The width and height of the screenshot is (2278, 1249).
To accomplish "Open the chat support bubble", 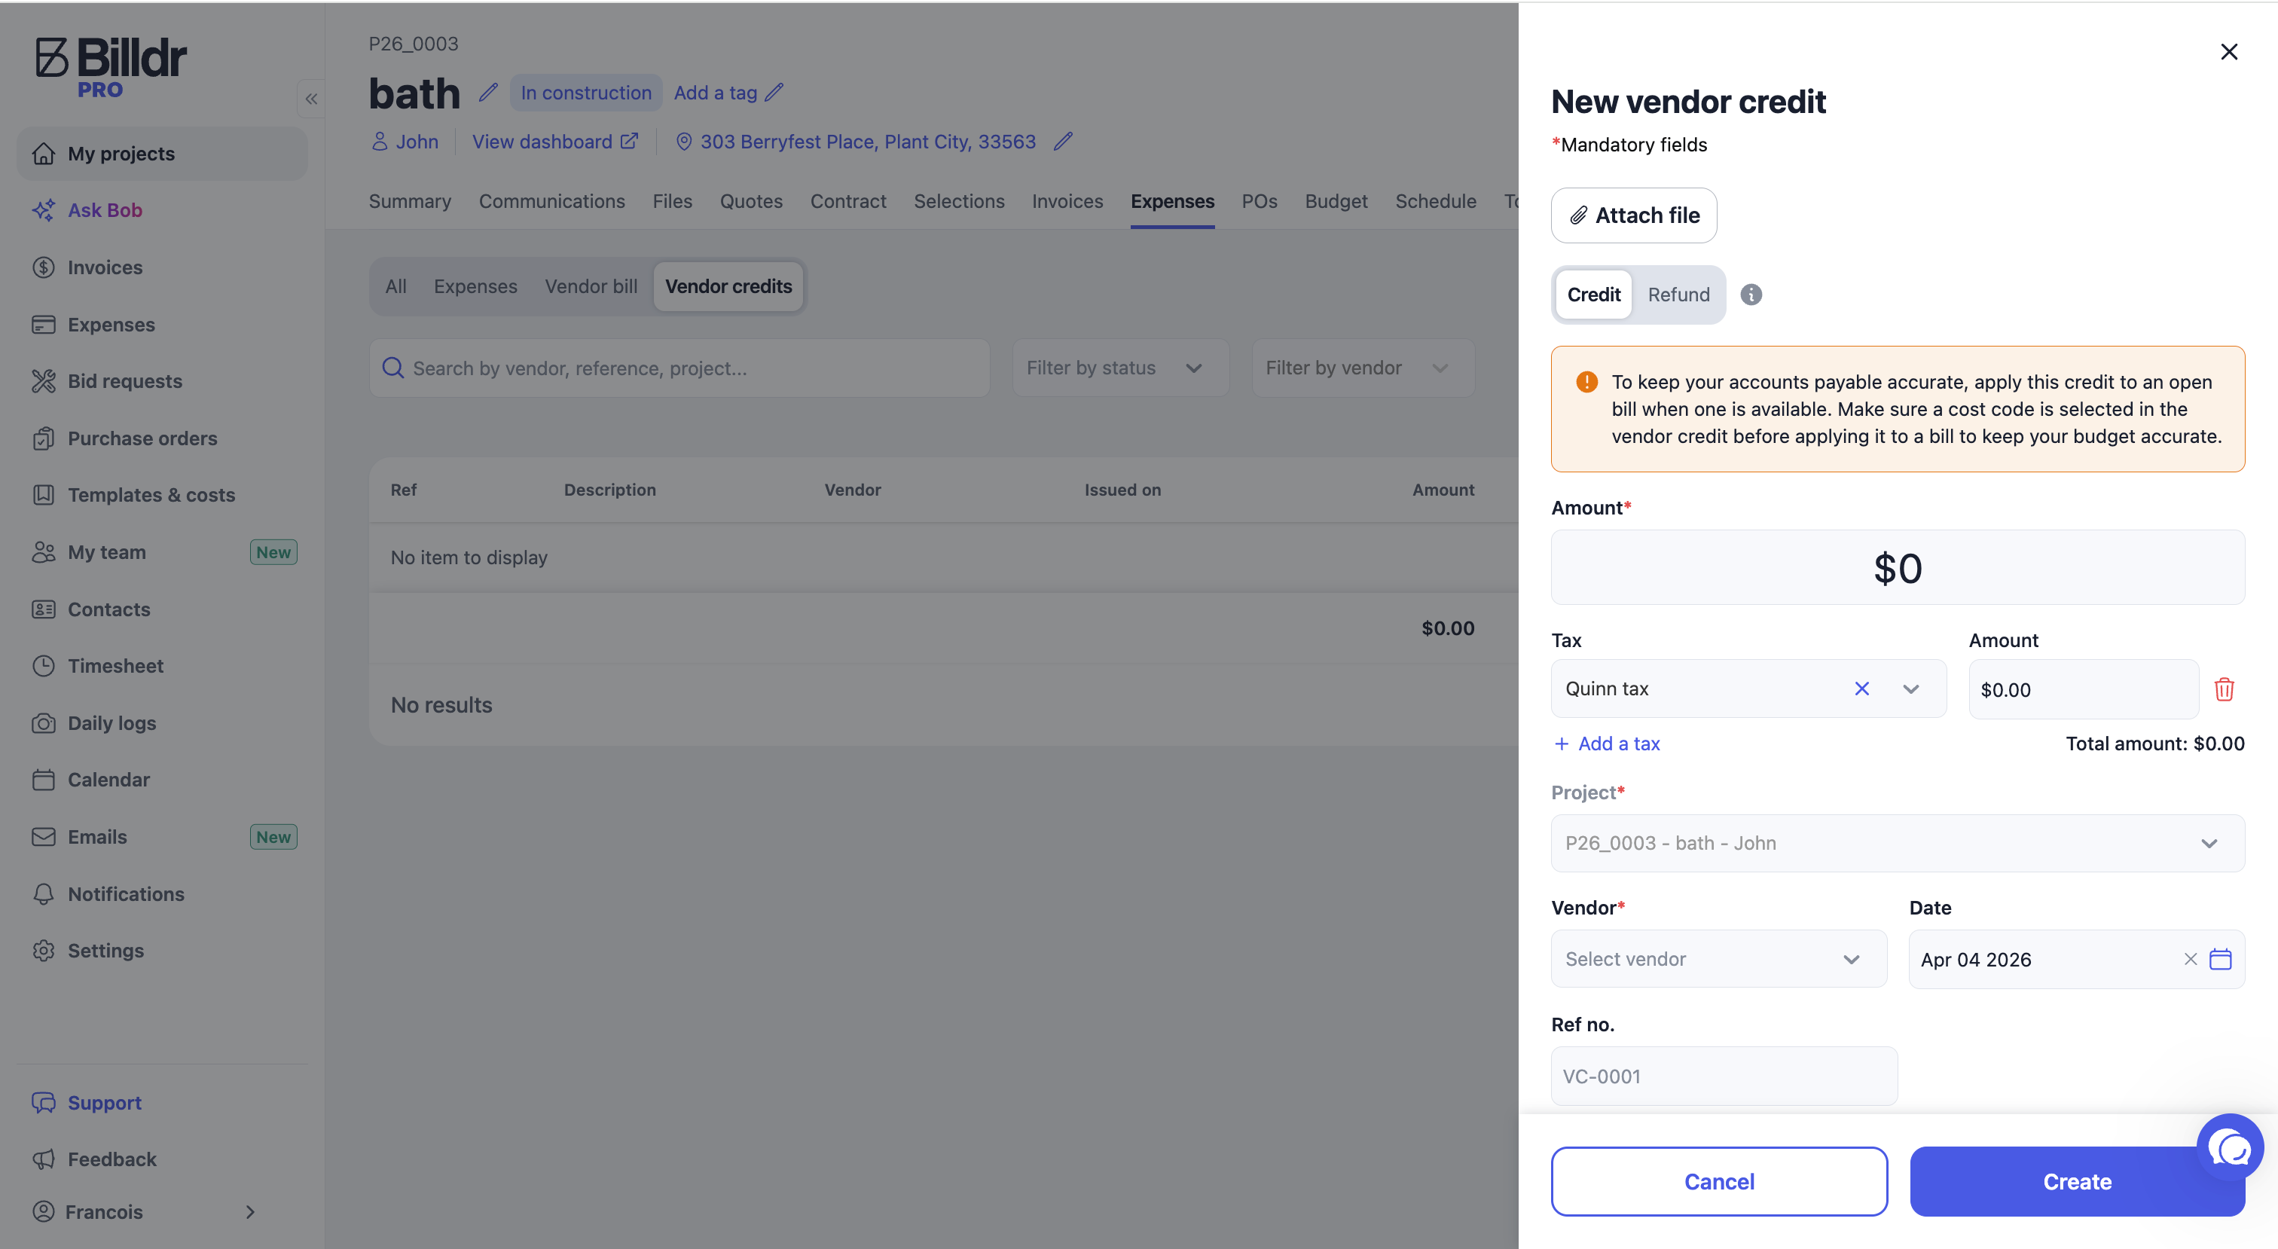I will click(2229, 1147).
